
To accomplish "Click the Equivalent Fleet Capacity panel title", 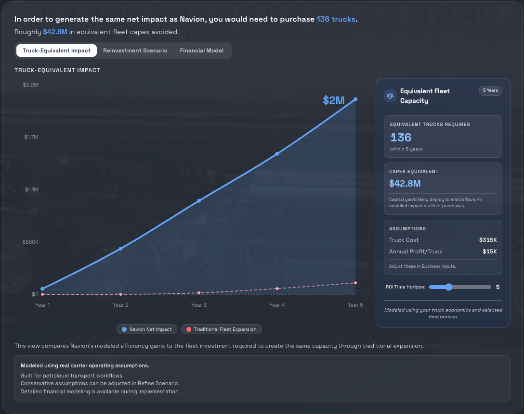I will (x=425, y=96).
